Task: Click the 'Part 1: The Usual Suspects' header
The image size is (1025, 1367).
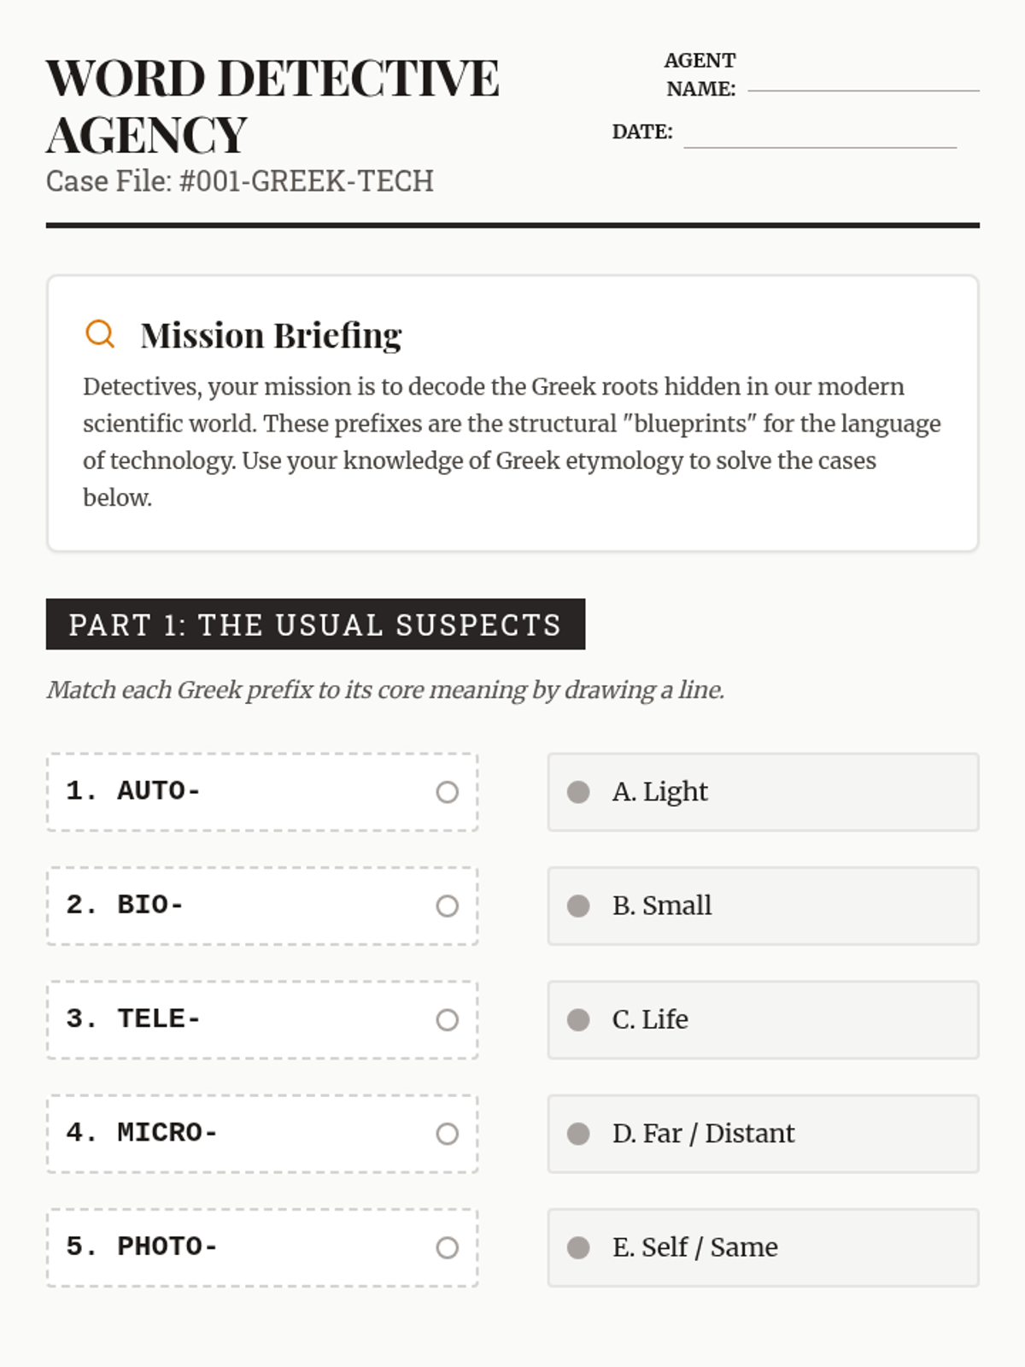Action: click(x=315, y=625)
